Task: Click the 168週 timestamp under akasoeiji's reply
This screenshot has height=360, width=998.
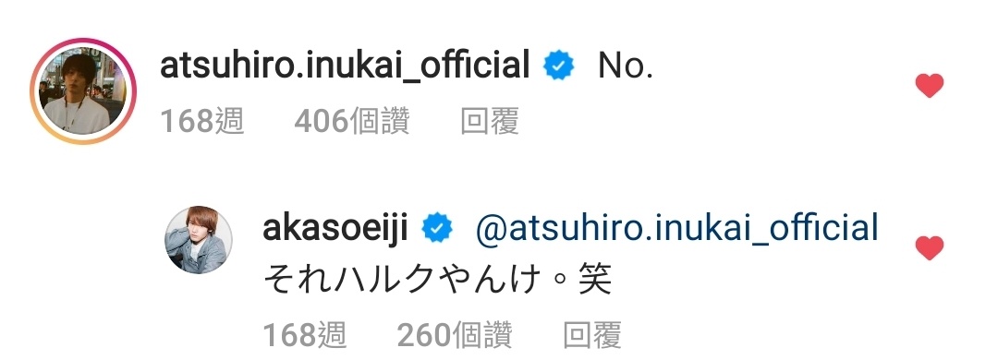Action: pos(304,334)
